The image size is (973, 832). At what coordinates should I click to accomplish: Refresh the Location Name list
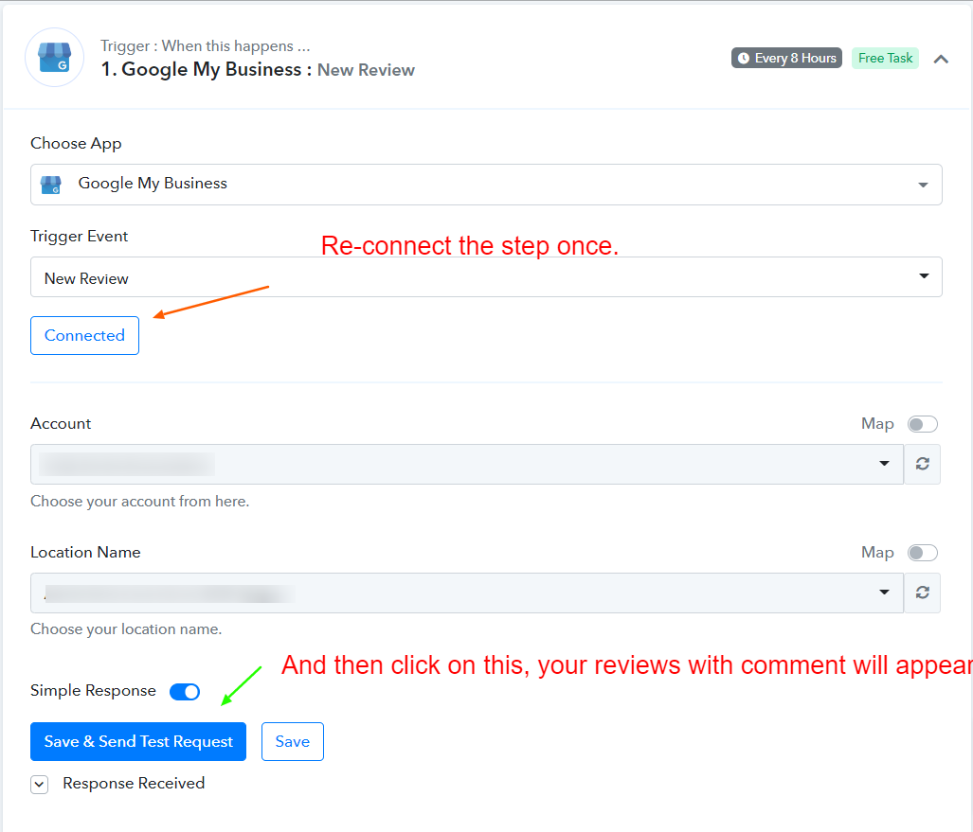pos(922,593)
